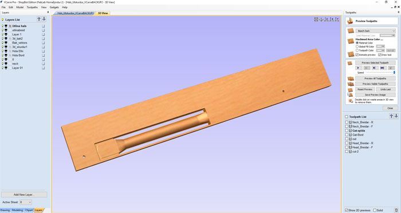Switch to the Modeling tab

17,210
